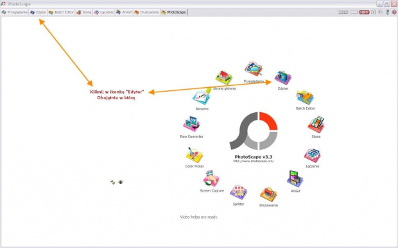Open the Color Picker tool icon

[x=195, y=155]
